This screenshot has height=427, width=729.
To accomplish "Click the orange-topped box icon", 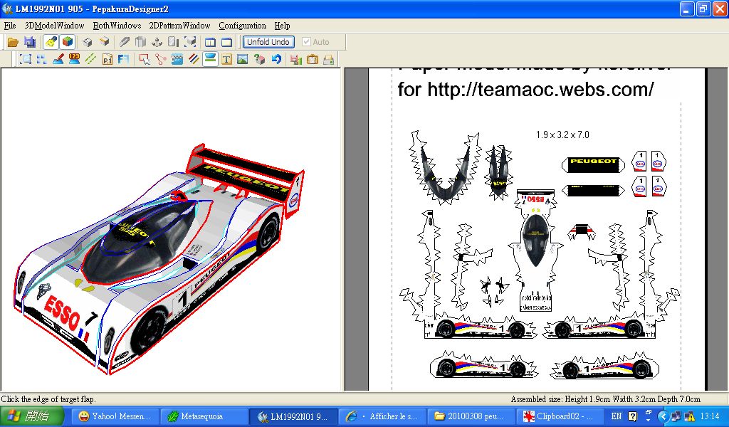I will (x=104, y=42).
